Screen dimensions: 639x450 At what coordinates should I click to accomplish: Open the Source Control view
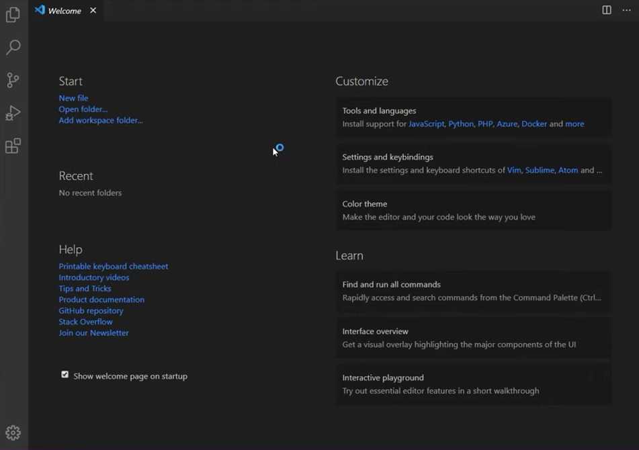pyautogui.click(x=13, y=80)
